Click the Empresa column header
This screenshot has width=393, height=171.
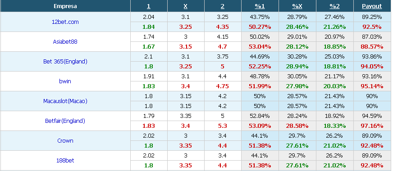(65, 6)
